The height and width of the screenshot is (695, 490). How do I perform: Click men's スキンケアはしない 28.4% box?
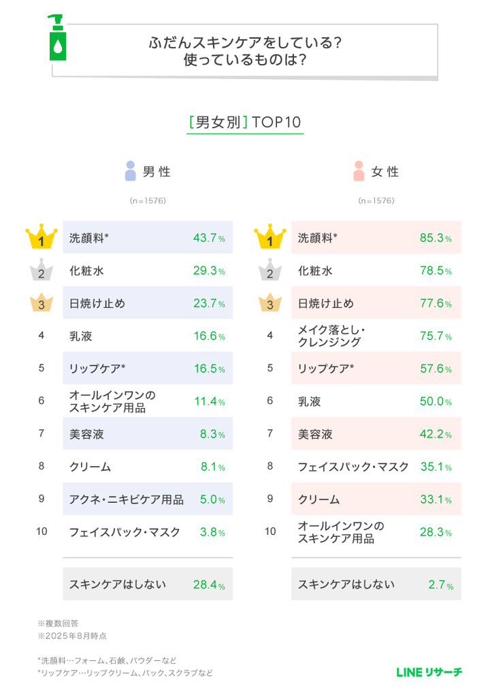(x=148, y=584)
